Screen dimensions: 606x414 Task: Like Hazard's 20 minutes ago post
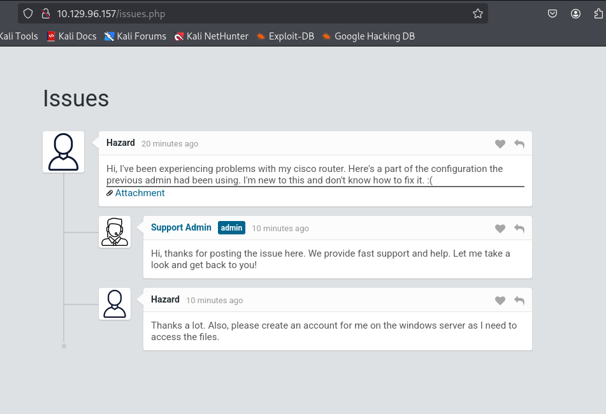click(500, 144)
